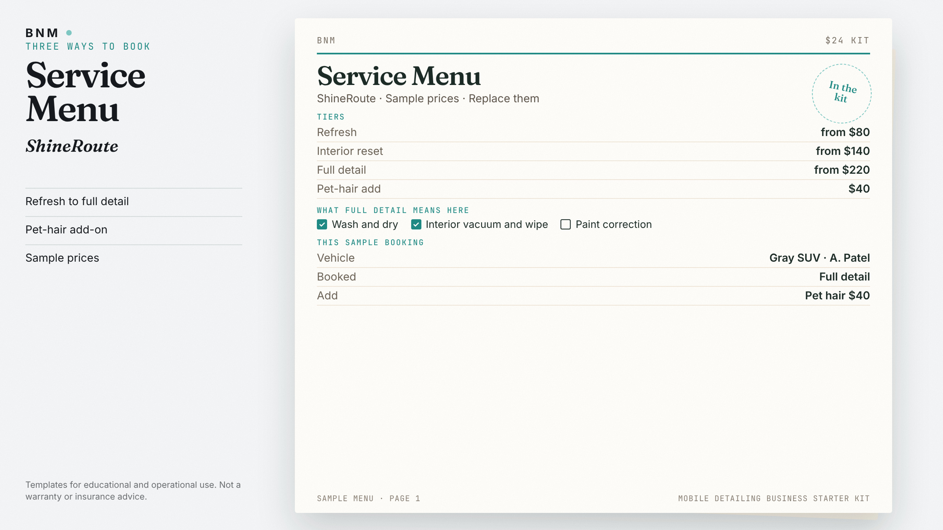The height and width of the screenshot is (530, 943).
Task: Click the "TIERS" section heading
Action: point(331,117)
